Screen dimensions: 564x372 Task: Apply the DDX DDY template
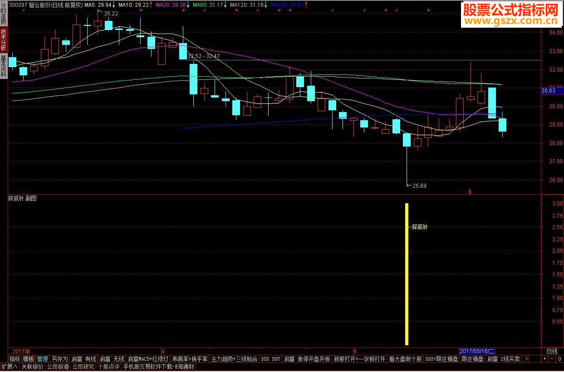[271, 359]
